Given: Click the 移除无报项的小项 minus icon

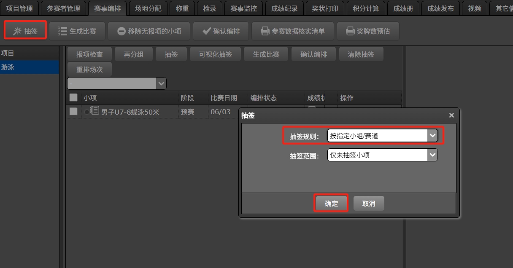Looking at the screenshot, I should [121, 30].
